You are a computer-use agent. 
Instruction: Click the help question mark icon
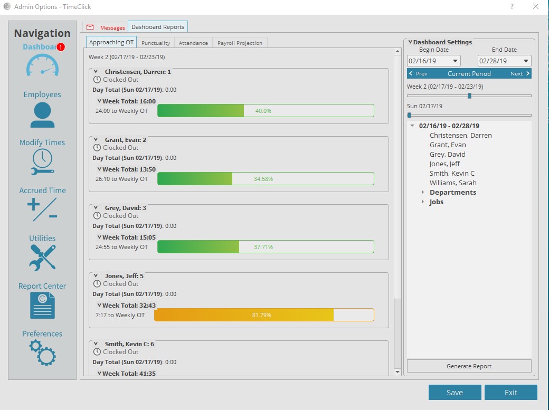click(x=512, y=6)
